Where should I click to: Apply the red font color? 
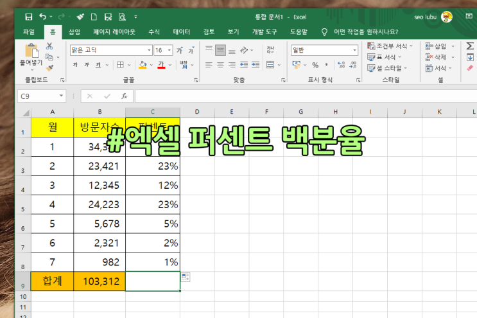(x=161, y=65)
